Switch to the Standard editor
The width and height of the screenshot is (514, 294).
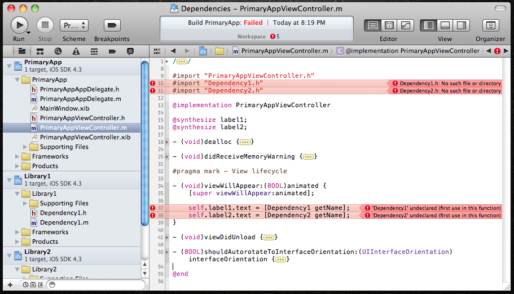tap(373, 25)
